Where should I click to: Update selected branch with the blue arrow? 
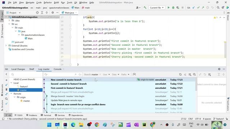tap(6, 85)
